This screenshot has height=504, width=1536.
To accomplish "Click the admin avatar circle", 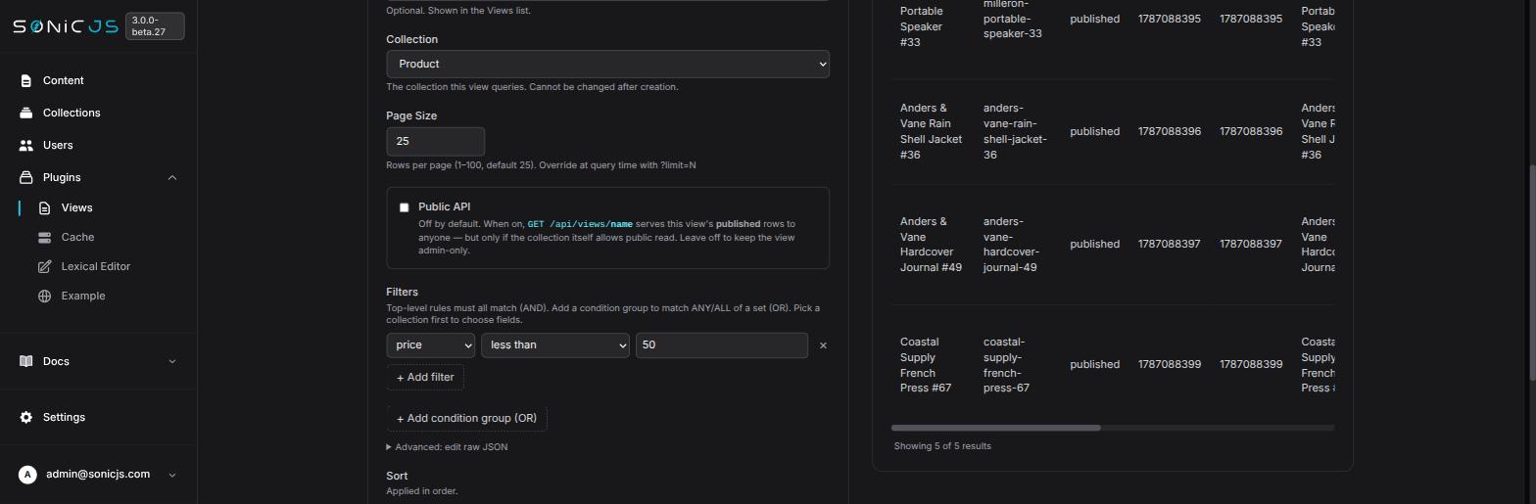I will (27, 475).
